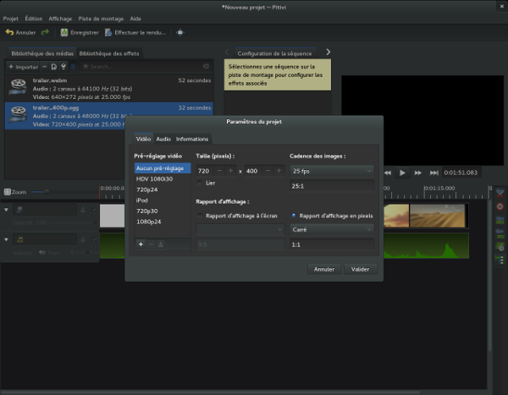
Task: Select Rapport d'affichage en pixels radio button
Action: click(x=294, y=216)
